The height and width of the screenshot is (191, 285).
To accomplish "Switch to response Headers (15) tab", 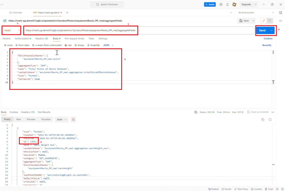I will coord(28,112).
